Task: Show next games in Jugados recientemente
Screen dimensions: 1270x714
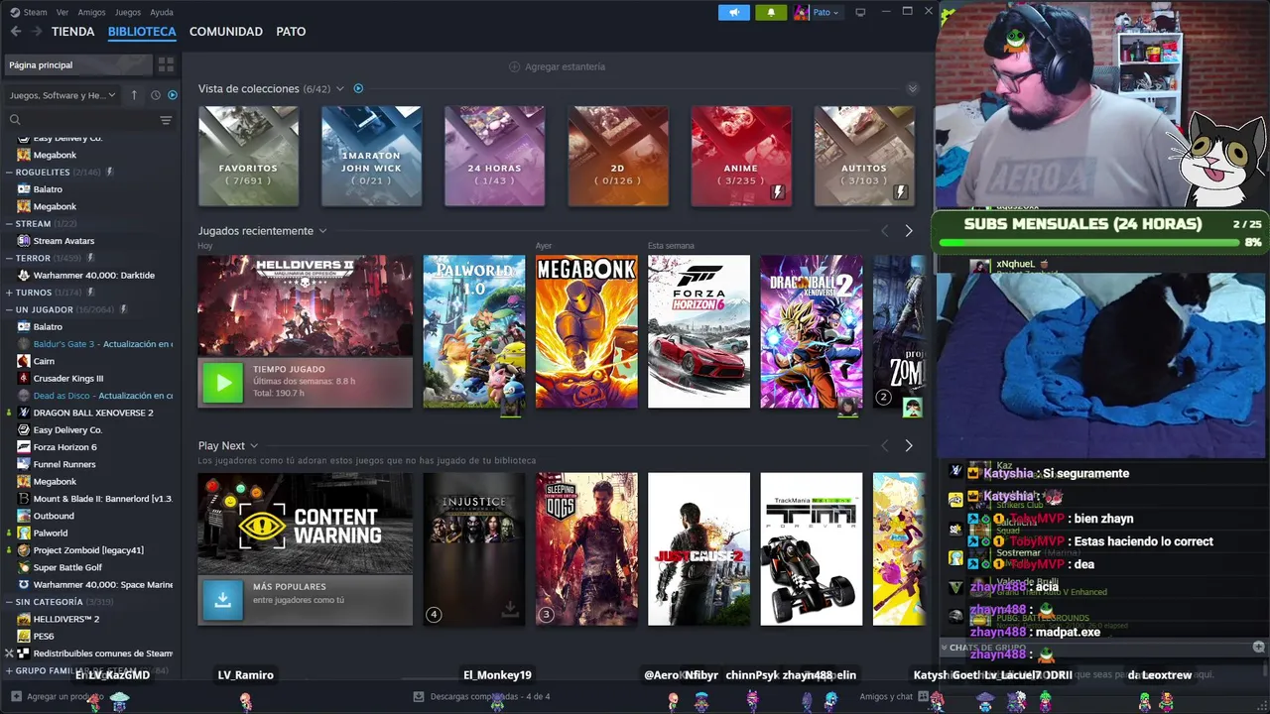Action: 908,231
